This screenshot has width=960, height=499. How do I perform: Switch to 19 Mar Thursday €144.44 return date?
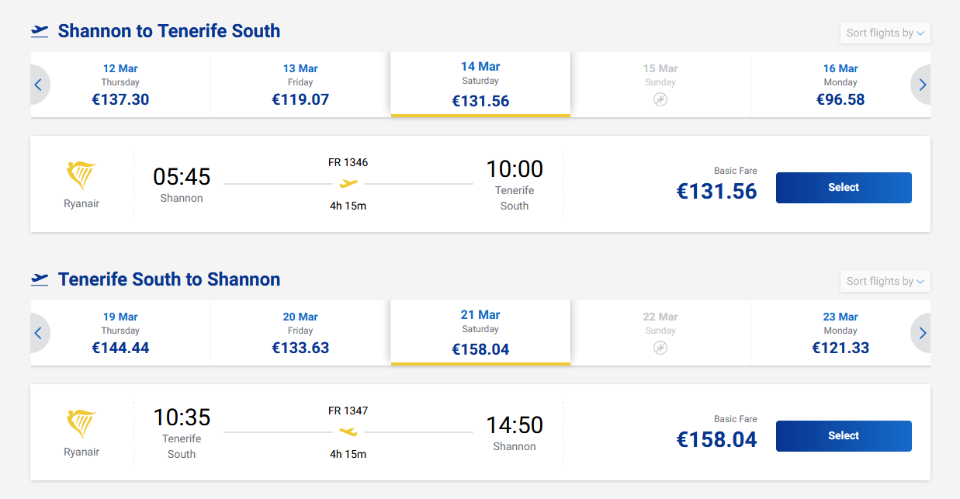tap(120, 333)
